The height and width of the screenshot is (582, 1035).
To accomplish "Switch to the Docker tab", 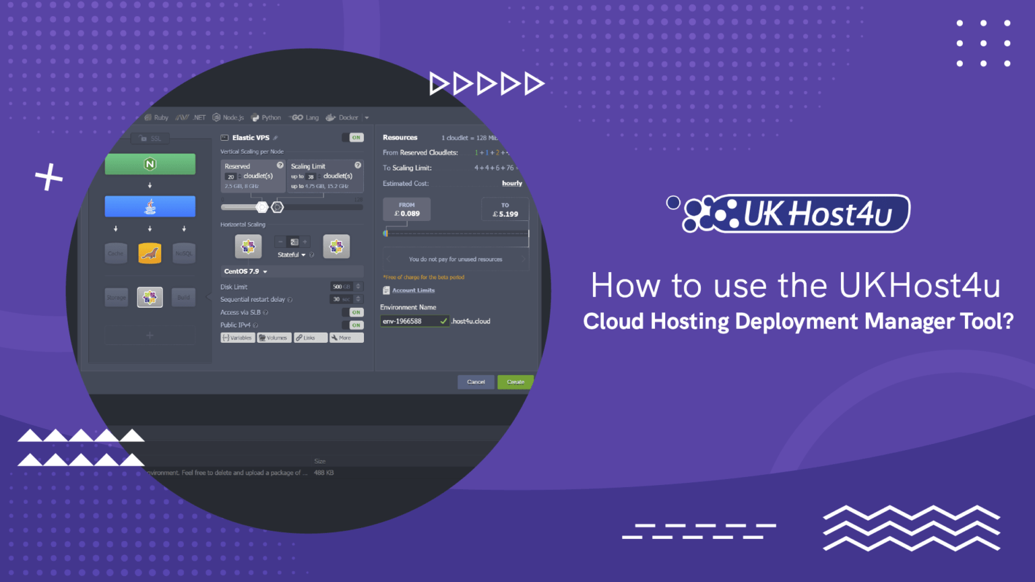I will [x=342, y=118].
